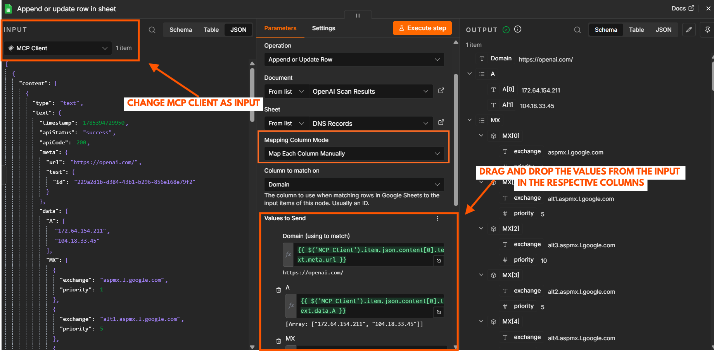Open the MCP Client input dropdown
Viewport: 714px width, 351px height.
(x=58, y=48)
